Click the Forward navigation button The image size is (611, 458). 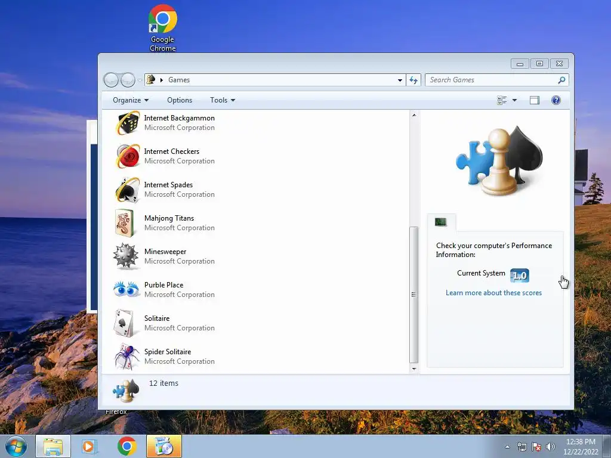point(128,80)
